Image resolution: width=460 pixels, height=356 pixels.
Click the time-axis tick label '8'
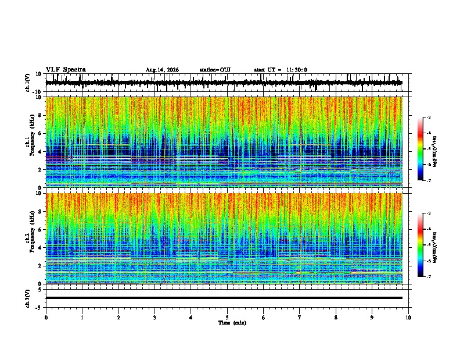pos(336,318)
